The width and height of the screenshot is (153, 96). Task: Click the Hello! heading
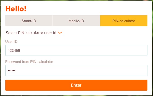16,9
